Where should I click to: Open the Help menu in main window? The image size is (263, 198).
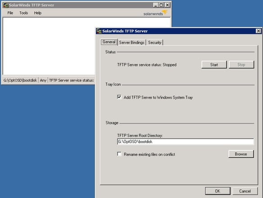tap(38, 13)
